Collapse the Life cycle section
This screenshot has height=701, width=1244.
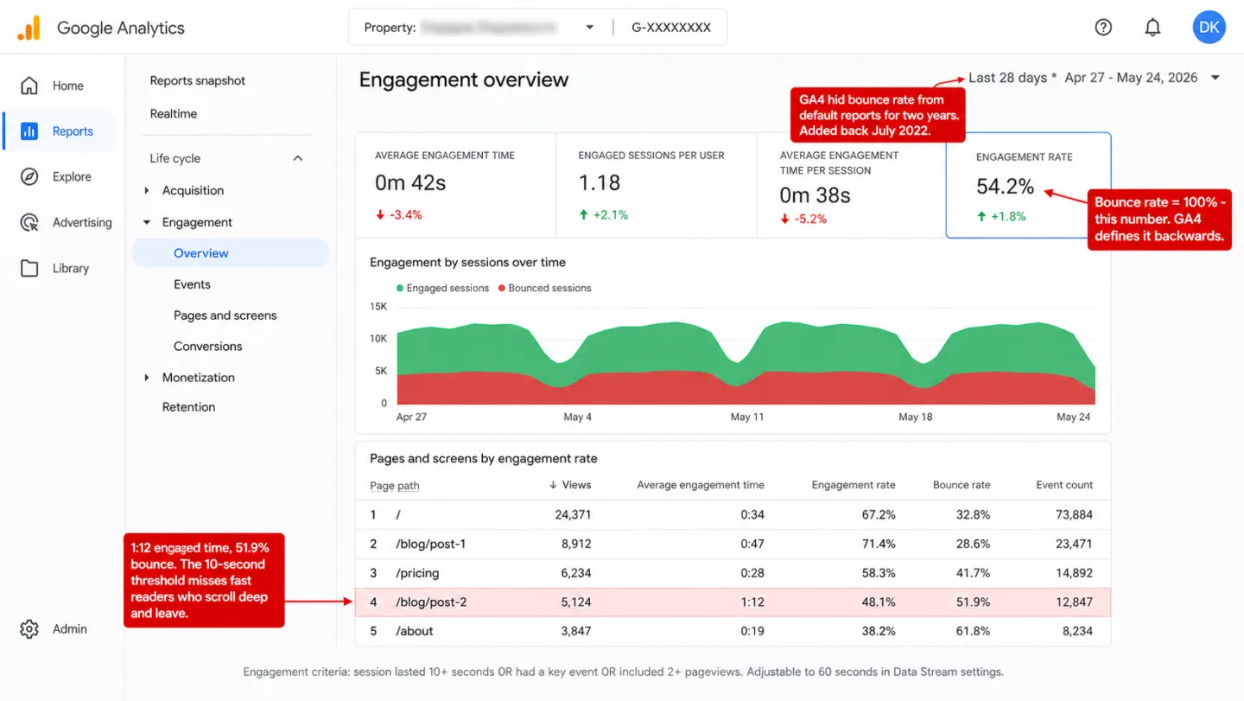tap(298, 158)
